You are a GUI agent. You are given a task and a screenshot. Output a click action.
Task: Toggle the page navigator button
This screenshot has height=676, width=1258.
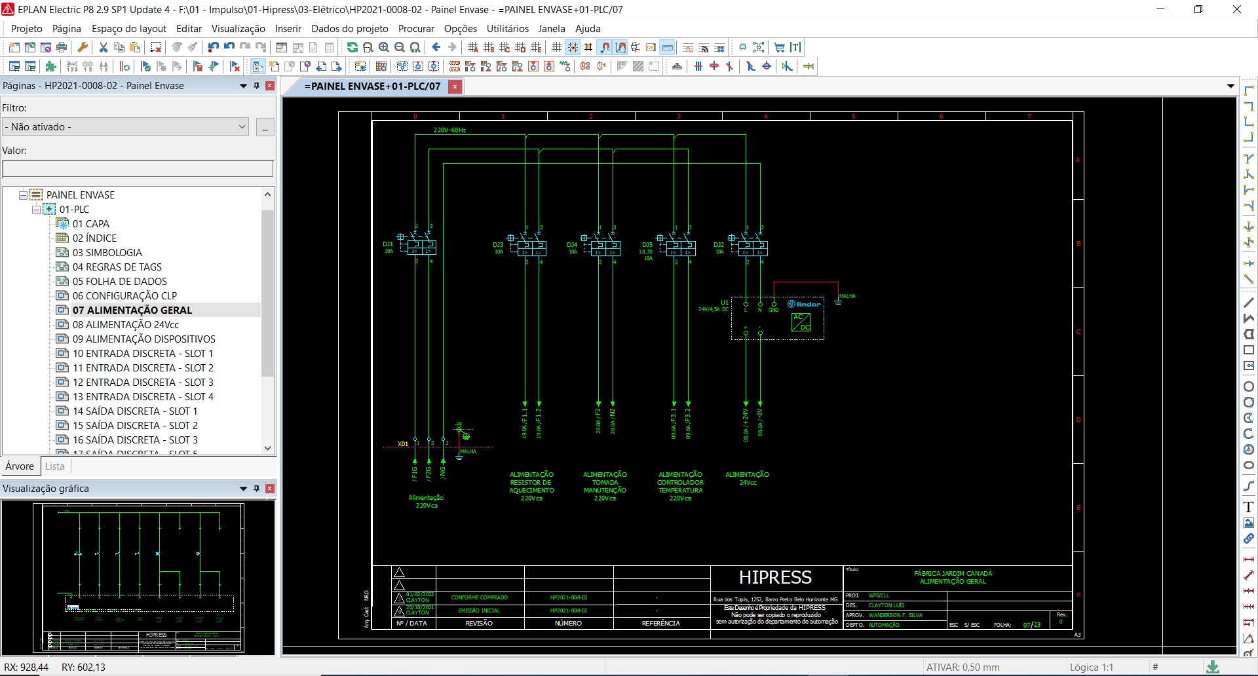[258, 66]
